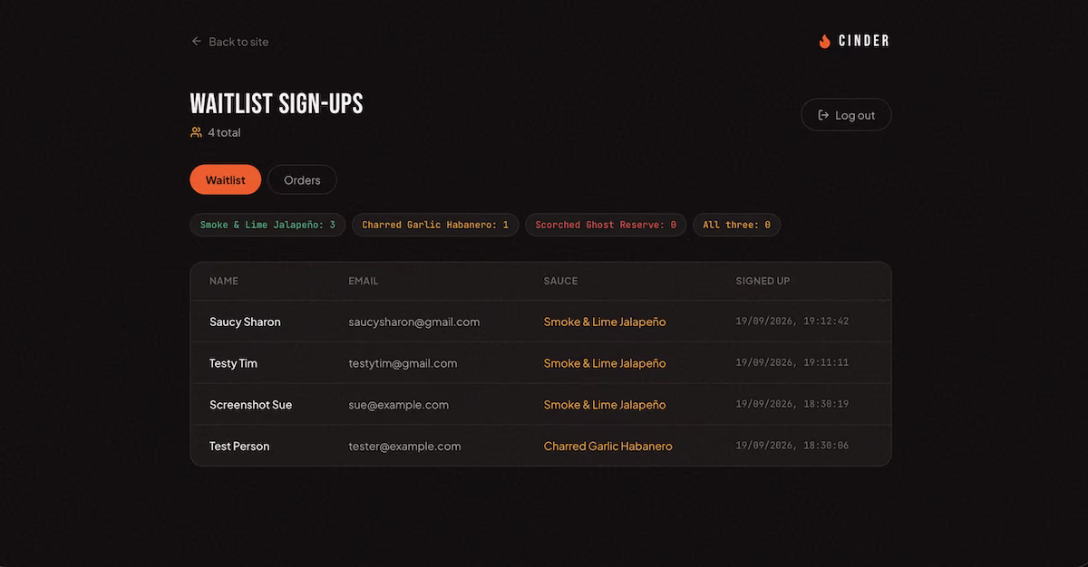
Task: Select the Test Person name cell
Action: [239, 446]
